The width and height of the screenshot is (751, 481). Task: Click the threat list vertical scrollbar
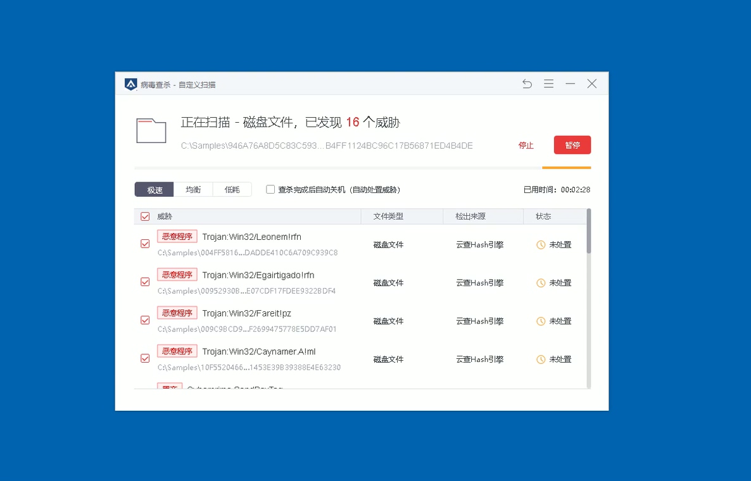pyautogui.click(x=589, y=230)
